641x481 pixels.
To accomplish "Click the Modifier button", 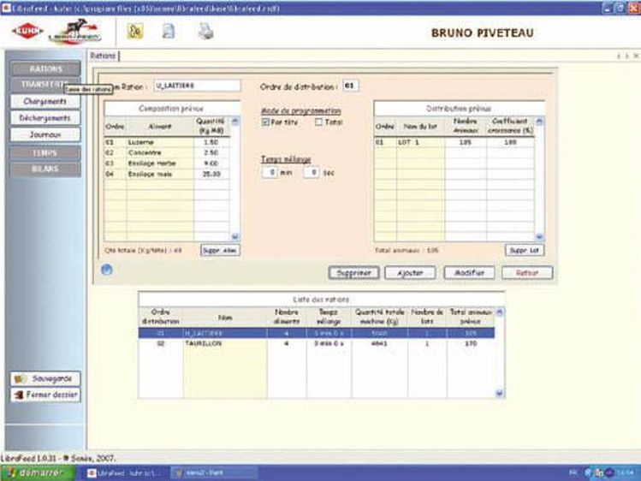I will (x=468, y=272).
